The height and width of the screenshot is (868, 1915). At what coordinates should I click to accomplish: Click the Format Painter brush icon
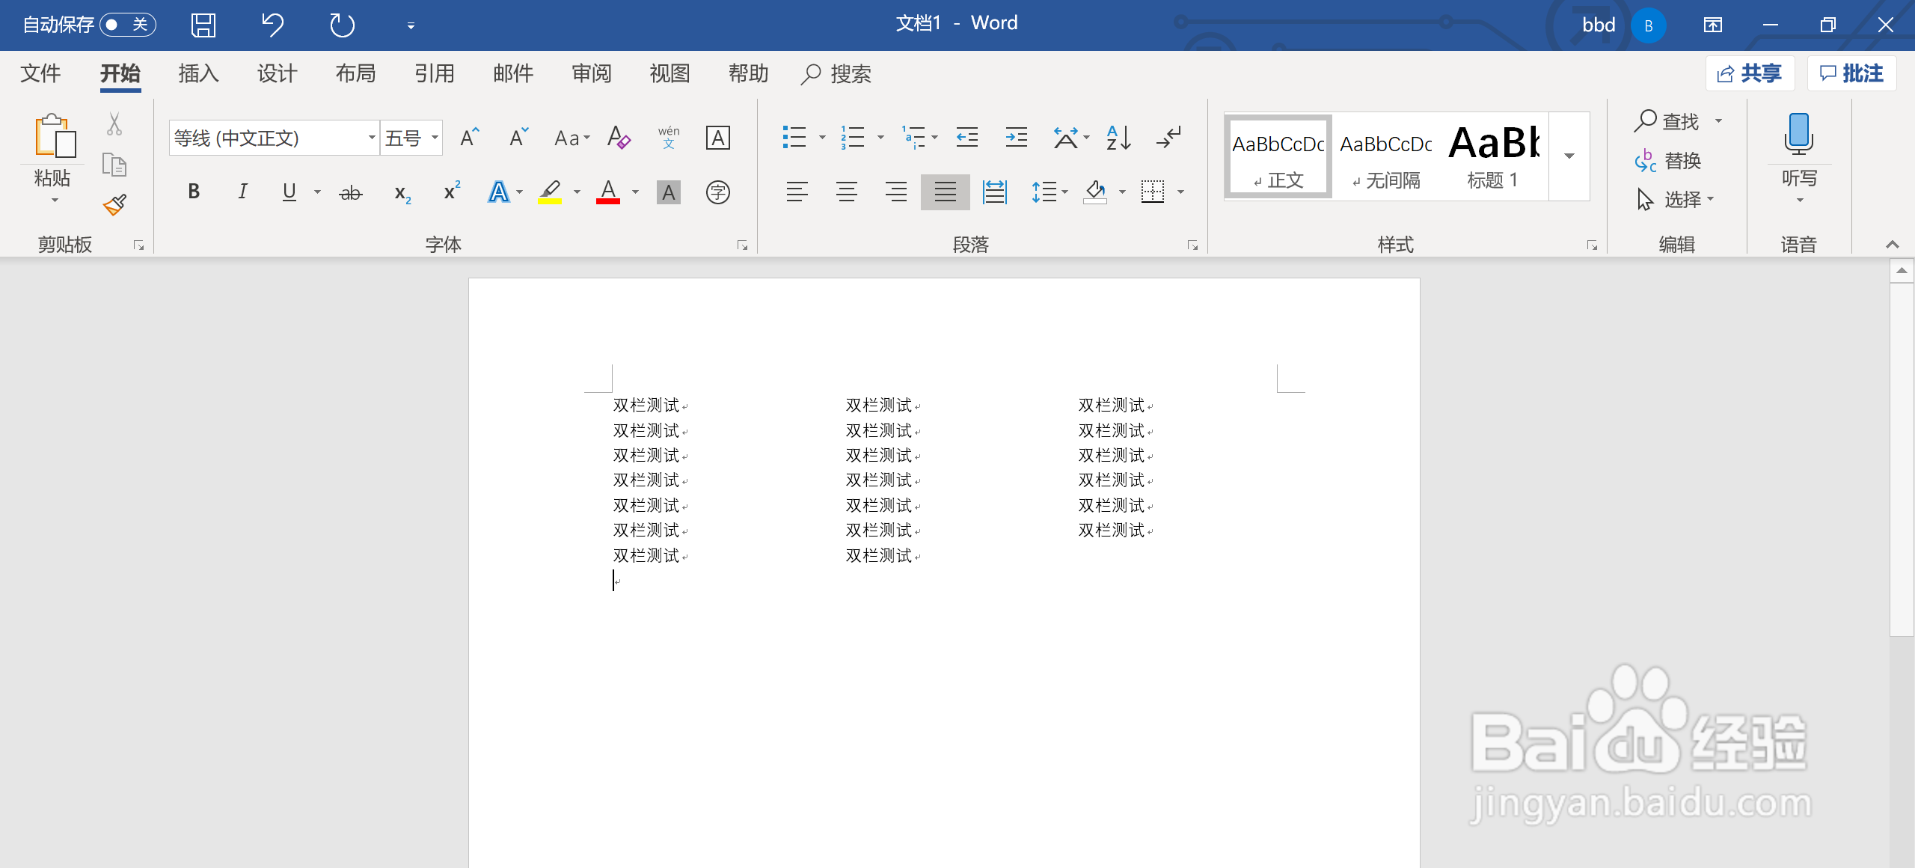pyautogui.click(x=114, y=204)
